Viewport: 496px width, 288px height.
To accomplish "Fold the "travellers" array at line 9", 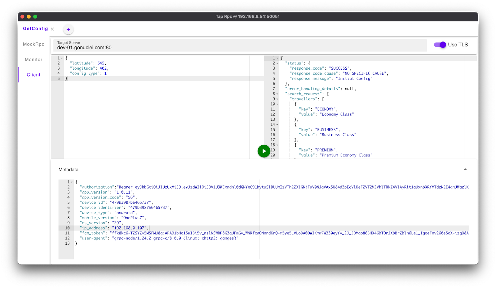I will 277,99.
